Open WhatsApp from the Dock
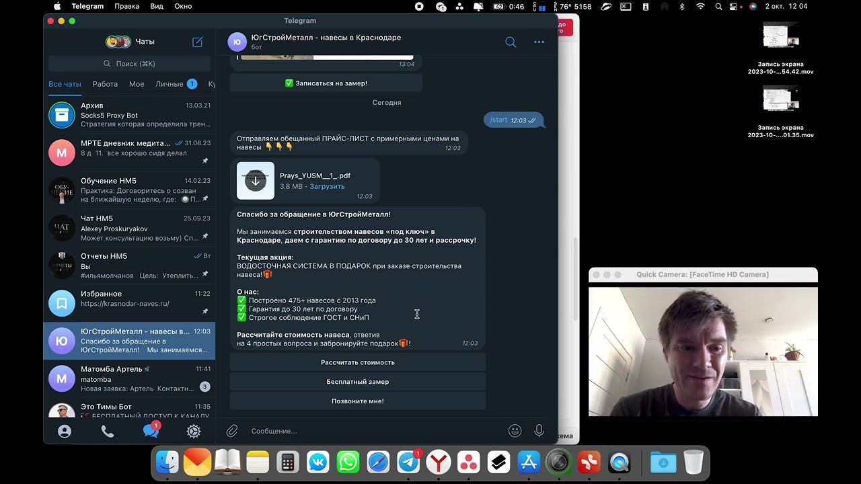861x484 pixels. [x=348, y=462]
